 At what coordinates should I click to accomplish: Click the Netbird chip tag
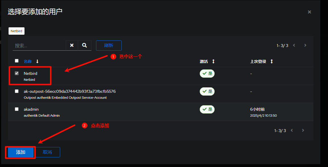coord(17,31)
